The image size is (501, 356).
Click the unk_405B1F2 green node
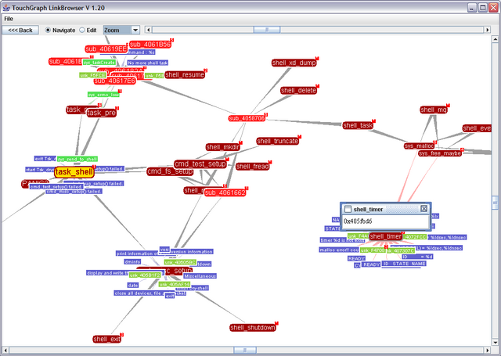(145, 275)
